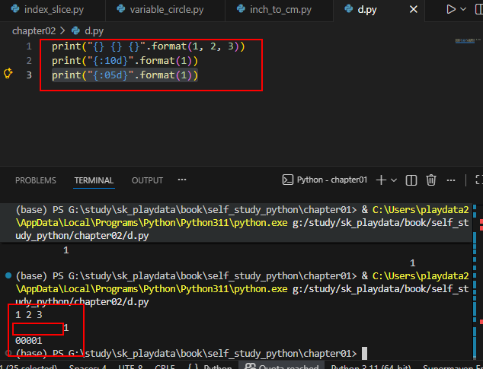Viewport: 483px width, 369px height.
Task: Open the PROBLEMS panel tab
Action: click(x=36, y=180)
